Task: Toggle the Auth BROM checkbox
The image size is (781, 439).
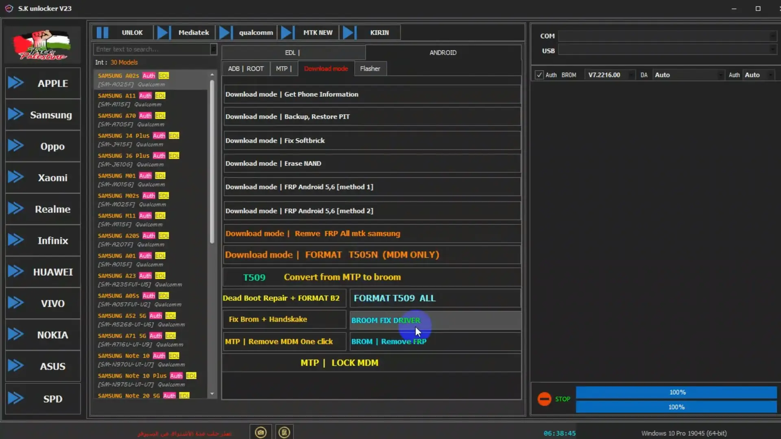Action: [x=539, y=75]
